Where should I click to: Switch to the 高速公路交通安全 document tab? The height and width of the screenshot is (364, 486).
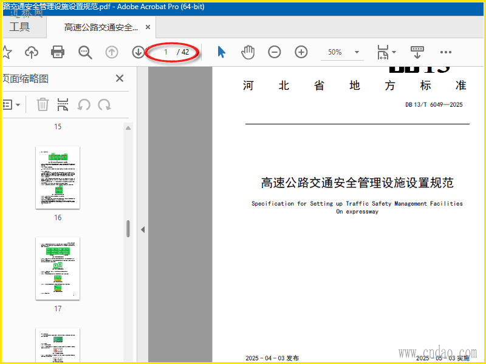pyautogui.click(x=101, y=27)
